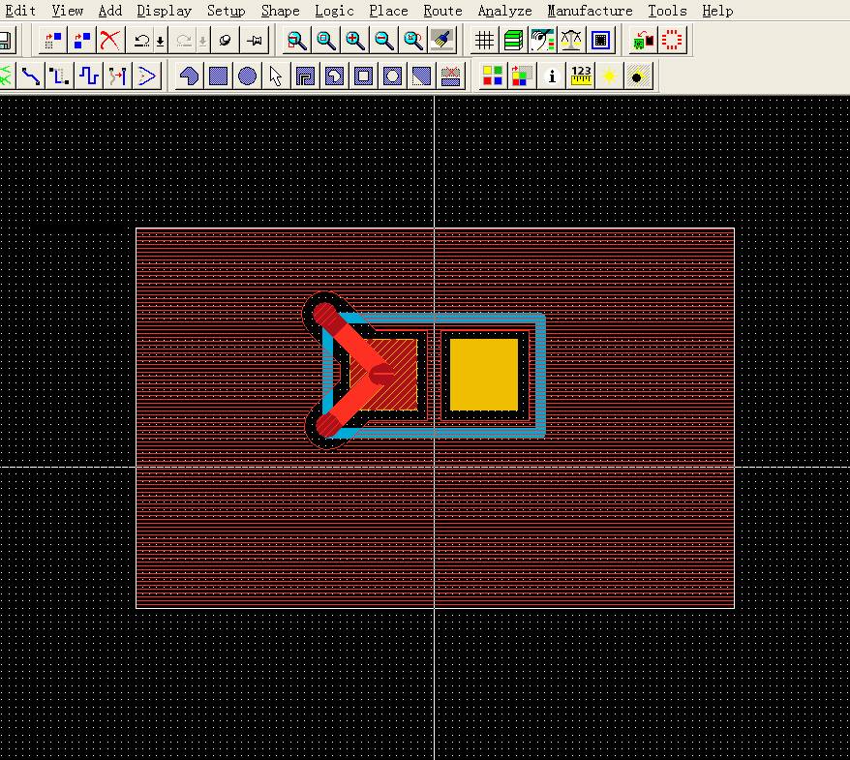The height and width of the screenshot is (760, 850).
Task: Open the Route menu
Action: [442, 11]
